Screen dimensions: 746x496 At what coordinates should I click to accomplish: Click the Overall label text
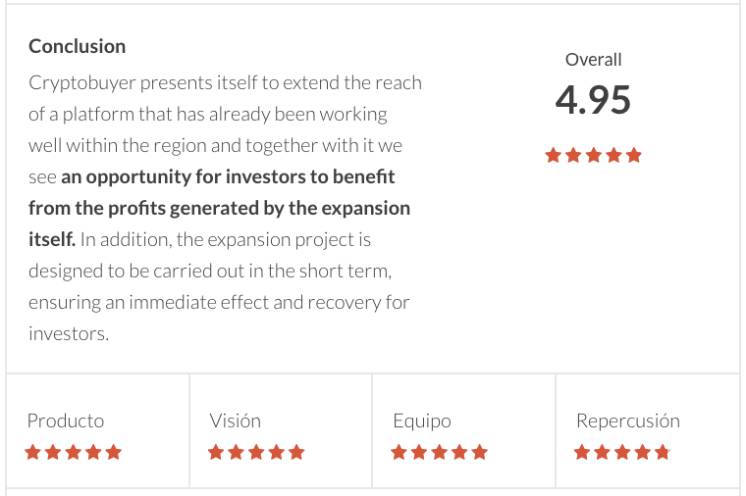coord(593,60)
